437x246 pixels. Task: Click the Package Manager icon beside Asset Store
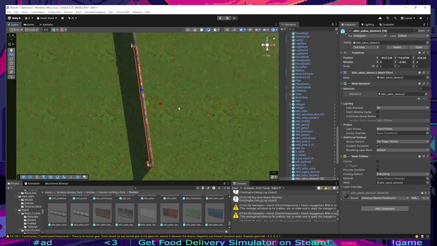pos(62,18)
